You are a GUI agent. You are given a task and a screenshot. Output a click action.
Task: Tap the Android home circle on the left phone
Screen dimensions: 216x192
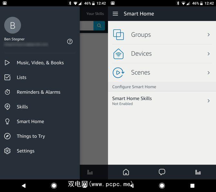(x=54, y=186)
